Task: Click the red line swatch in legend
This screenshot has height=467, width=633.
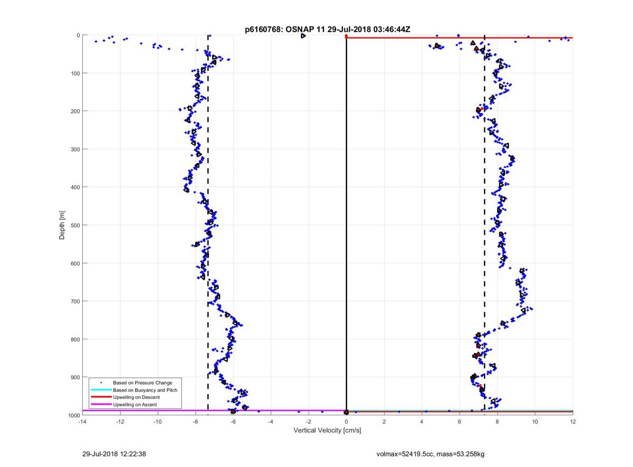Action: (x=100, y=397)
